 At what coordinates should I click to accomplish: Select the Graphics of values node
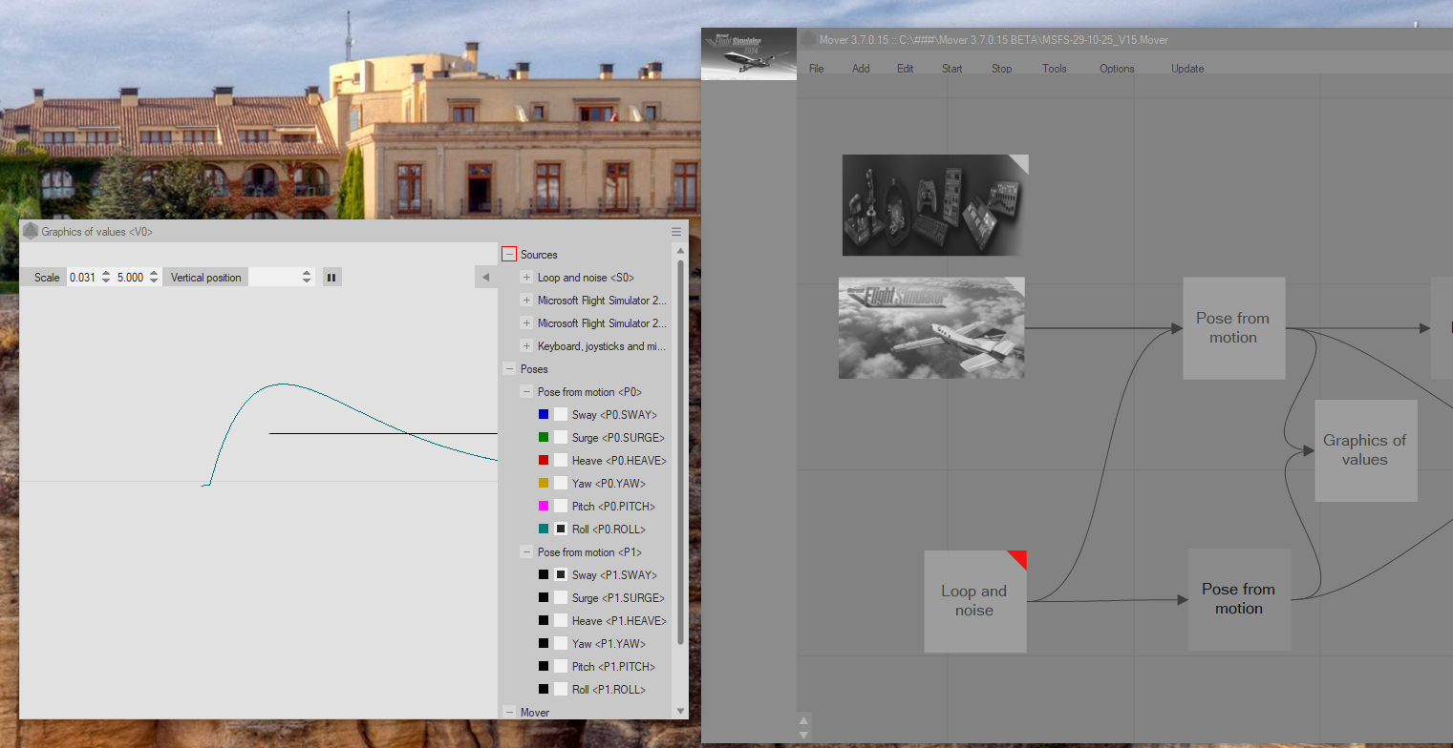tap(1364, 450)
